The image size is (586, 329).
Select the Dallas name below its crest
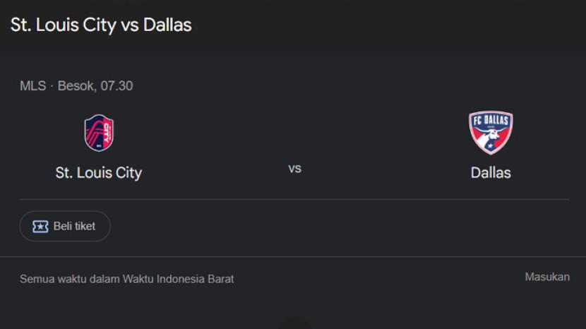coord(491,172)
